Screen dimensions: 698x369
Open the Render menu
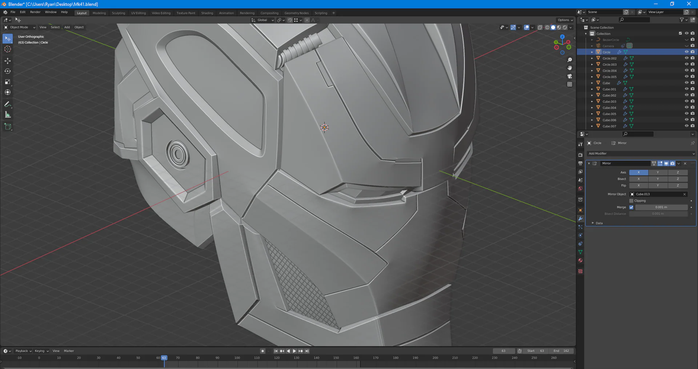point(35,12)
